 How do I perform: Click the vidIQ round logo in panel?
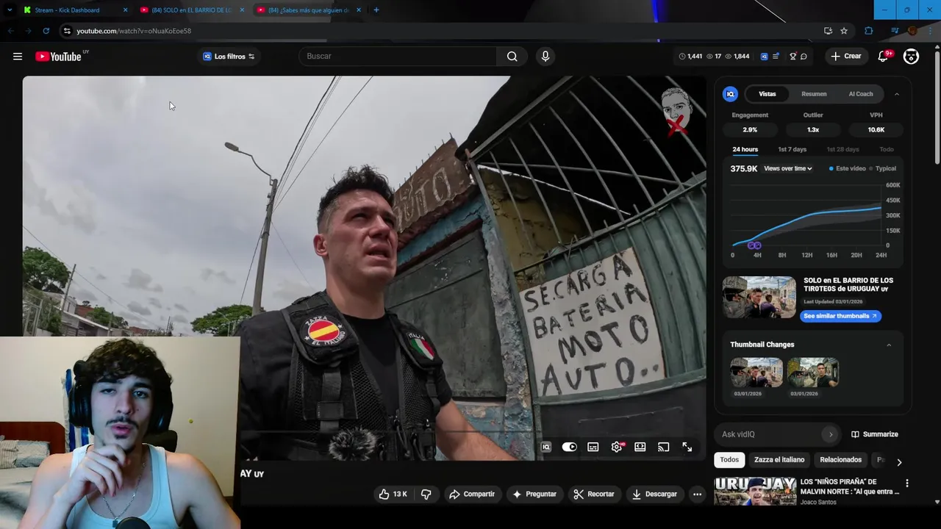pos(730,94)
